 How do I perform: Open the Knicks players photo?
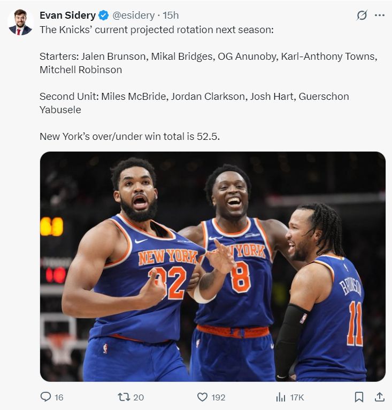pos(213,266)
